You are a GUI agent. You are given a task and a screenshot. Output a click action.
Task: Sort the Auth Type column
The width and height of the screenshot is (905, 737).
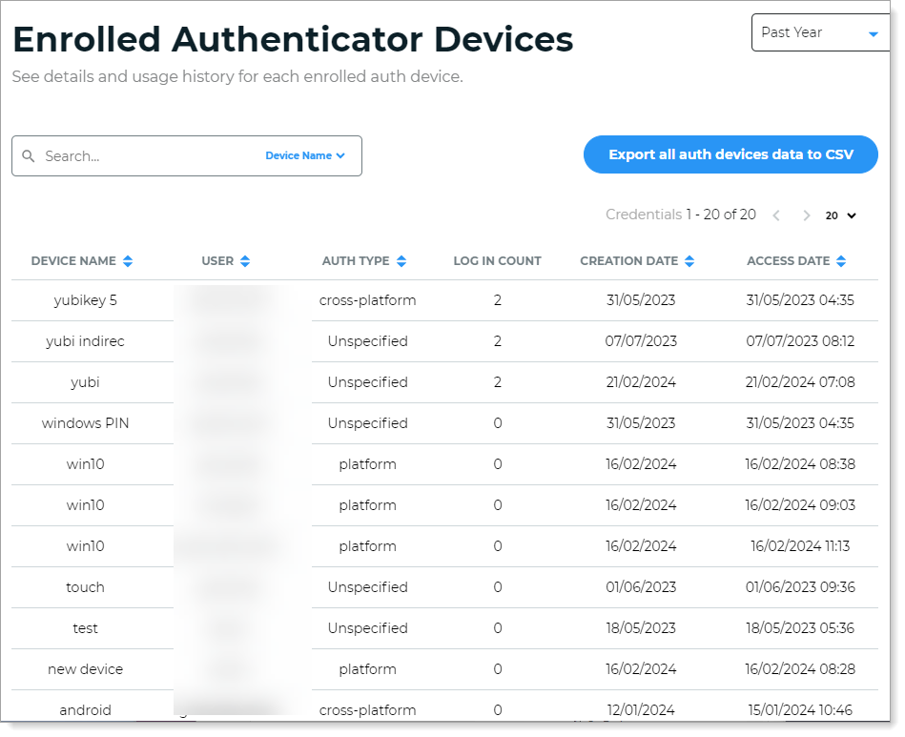[400, 260]
